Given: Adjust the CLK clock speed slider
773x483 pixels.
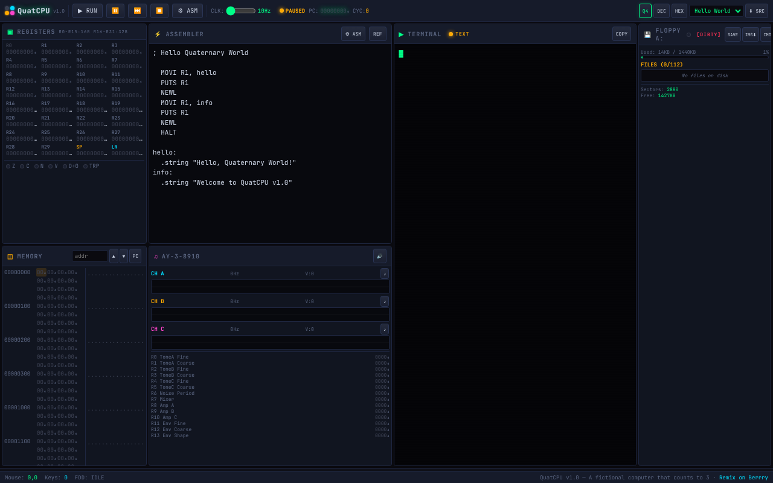Looking at the screenshot, I should tap(241, 11).
